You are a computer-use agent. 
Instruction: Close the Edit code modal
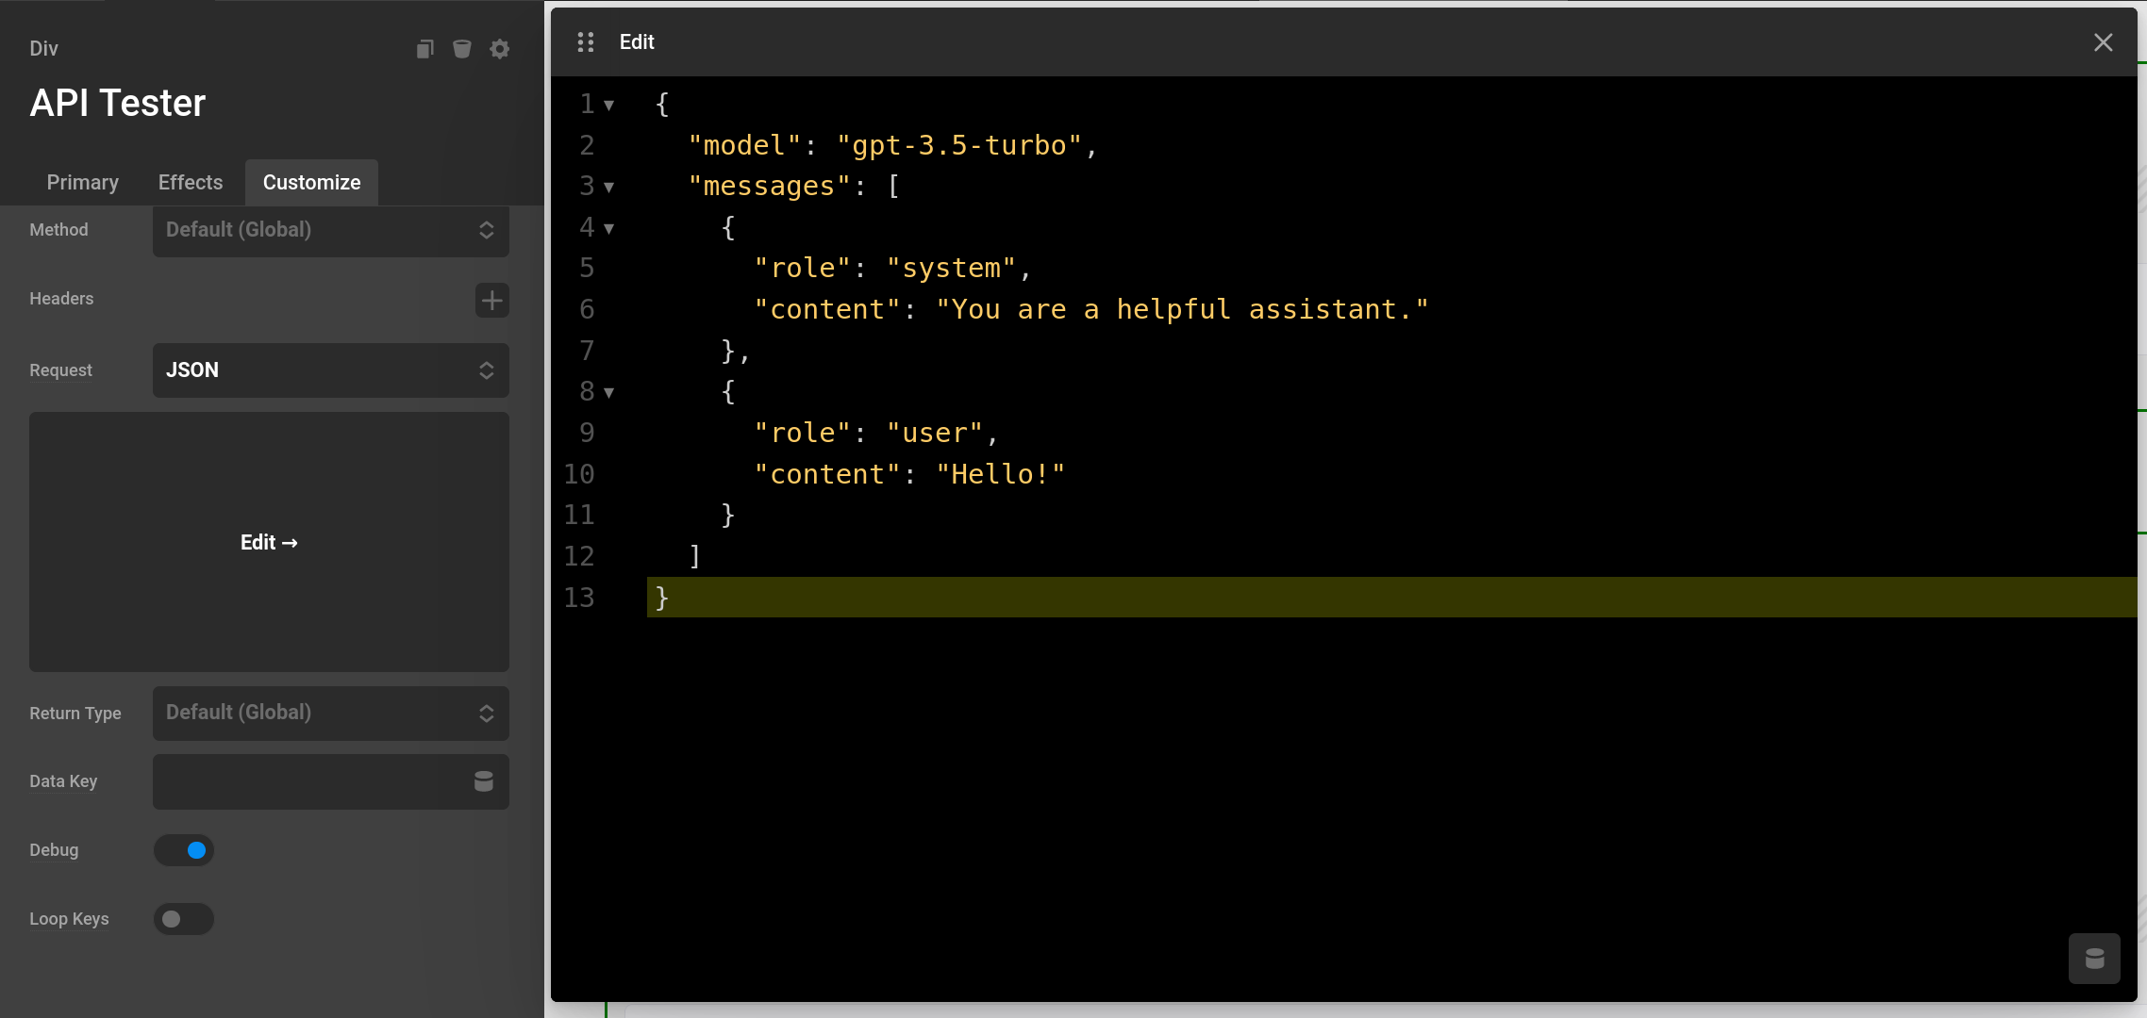point(2103,41)
